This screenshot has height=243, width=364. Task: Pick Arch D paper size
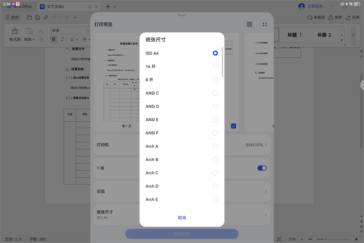tap(182, 186)
